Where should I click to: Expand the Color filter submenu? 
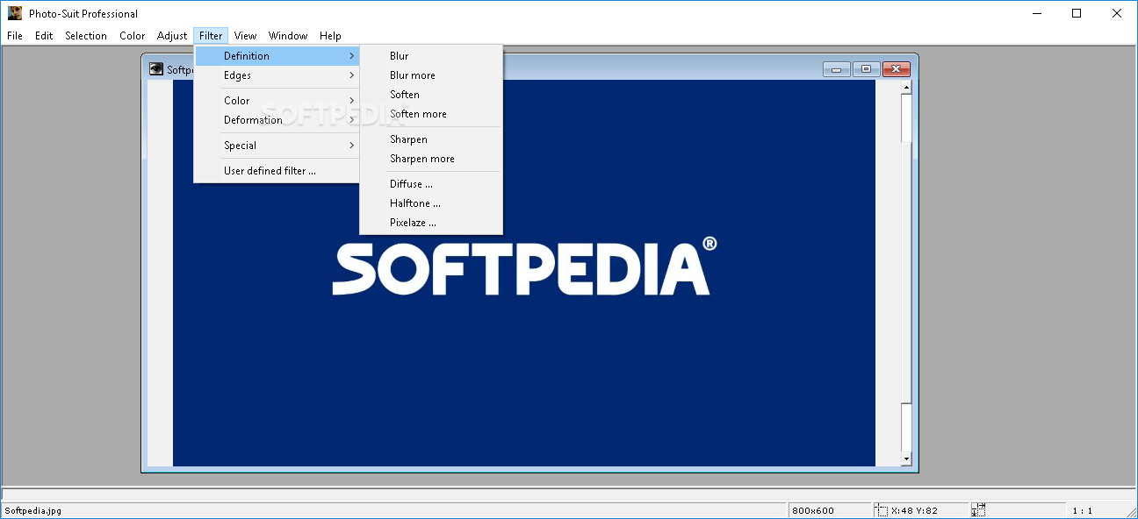[x=277, y=101]
